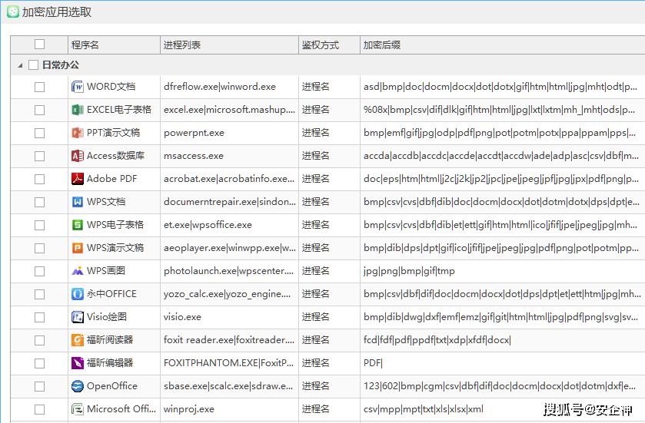Click the OpenOffice icon

point(77,386)
